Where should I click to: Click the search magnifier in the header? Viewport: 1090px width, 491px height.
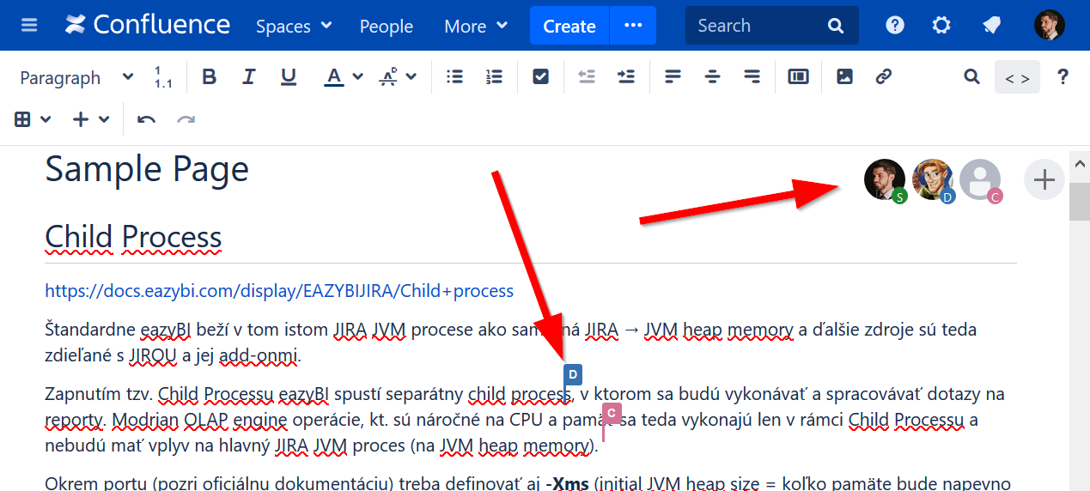836,26
